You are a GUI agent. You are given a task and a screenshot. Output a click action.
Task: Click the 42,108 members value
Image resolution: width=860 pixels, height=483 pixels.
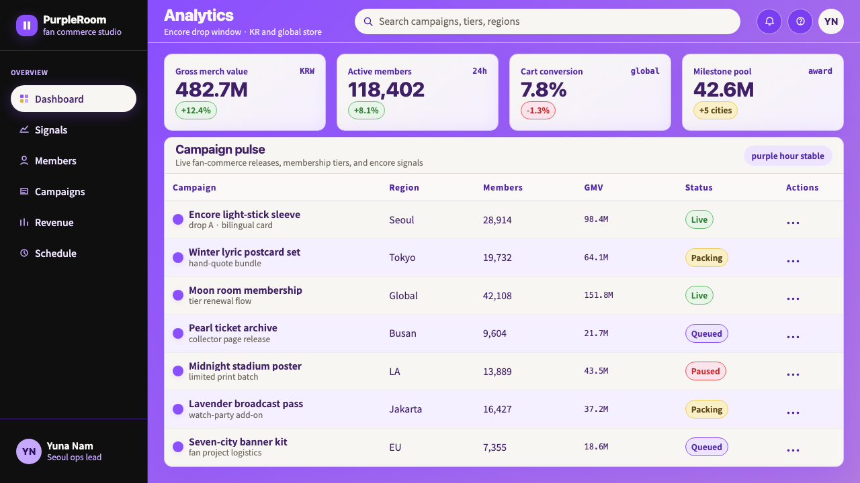point(497,296)
